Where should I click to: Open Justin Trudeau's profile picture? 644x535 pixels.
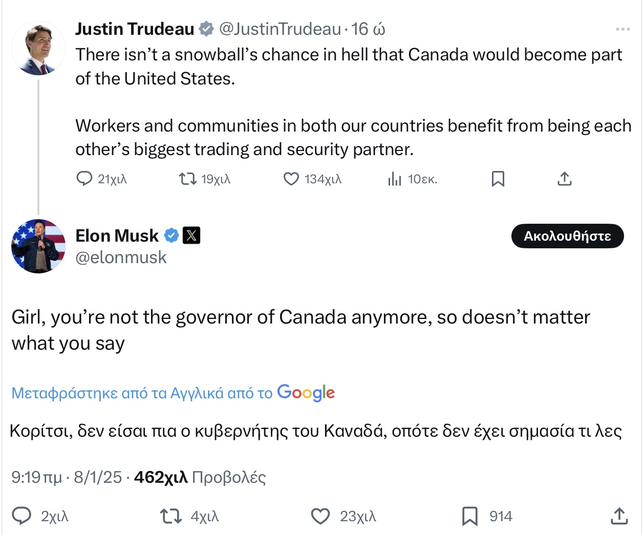[38, 49]
